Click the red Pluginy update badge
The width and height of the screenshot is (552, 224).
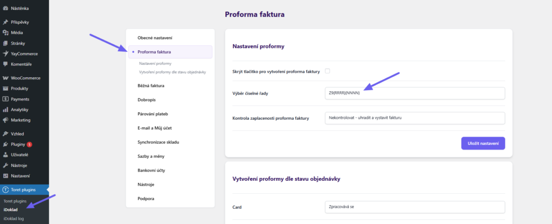(29, 144)
